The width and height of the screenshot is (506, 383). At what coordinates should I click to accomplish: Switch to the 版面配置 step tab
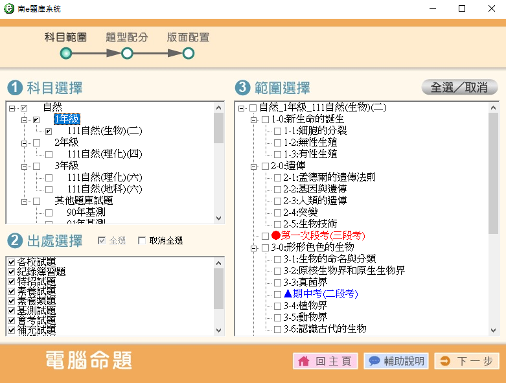click(x=188, y=38)
